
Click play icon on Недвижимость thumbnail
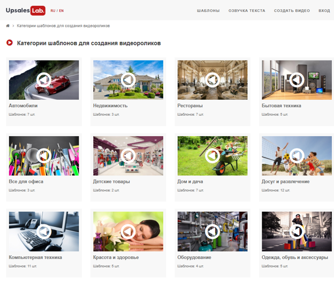[128, 80]
